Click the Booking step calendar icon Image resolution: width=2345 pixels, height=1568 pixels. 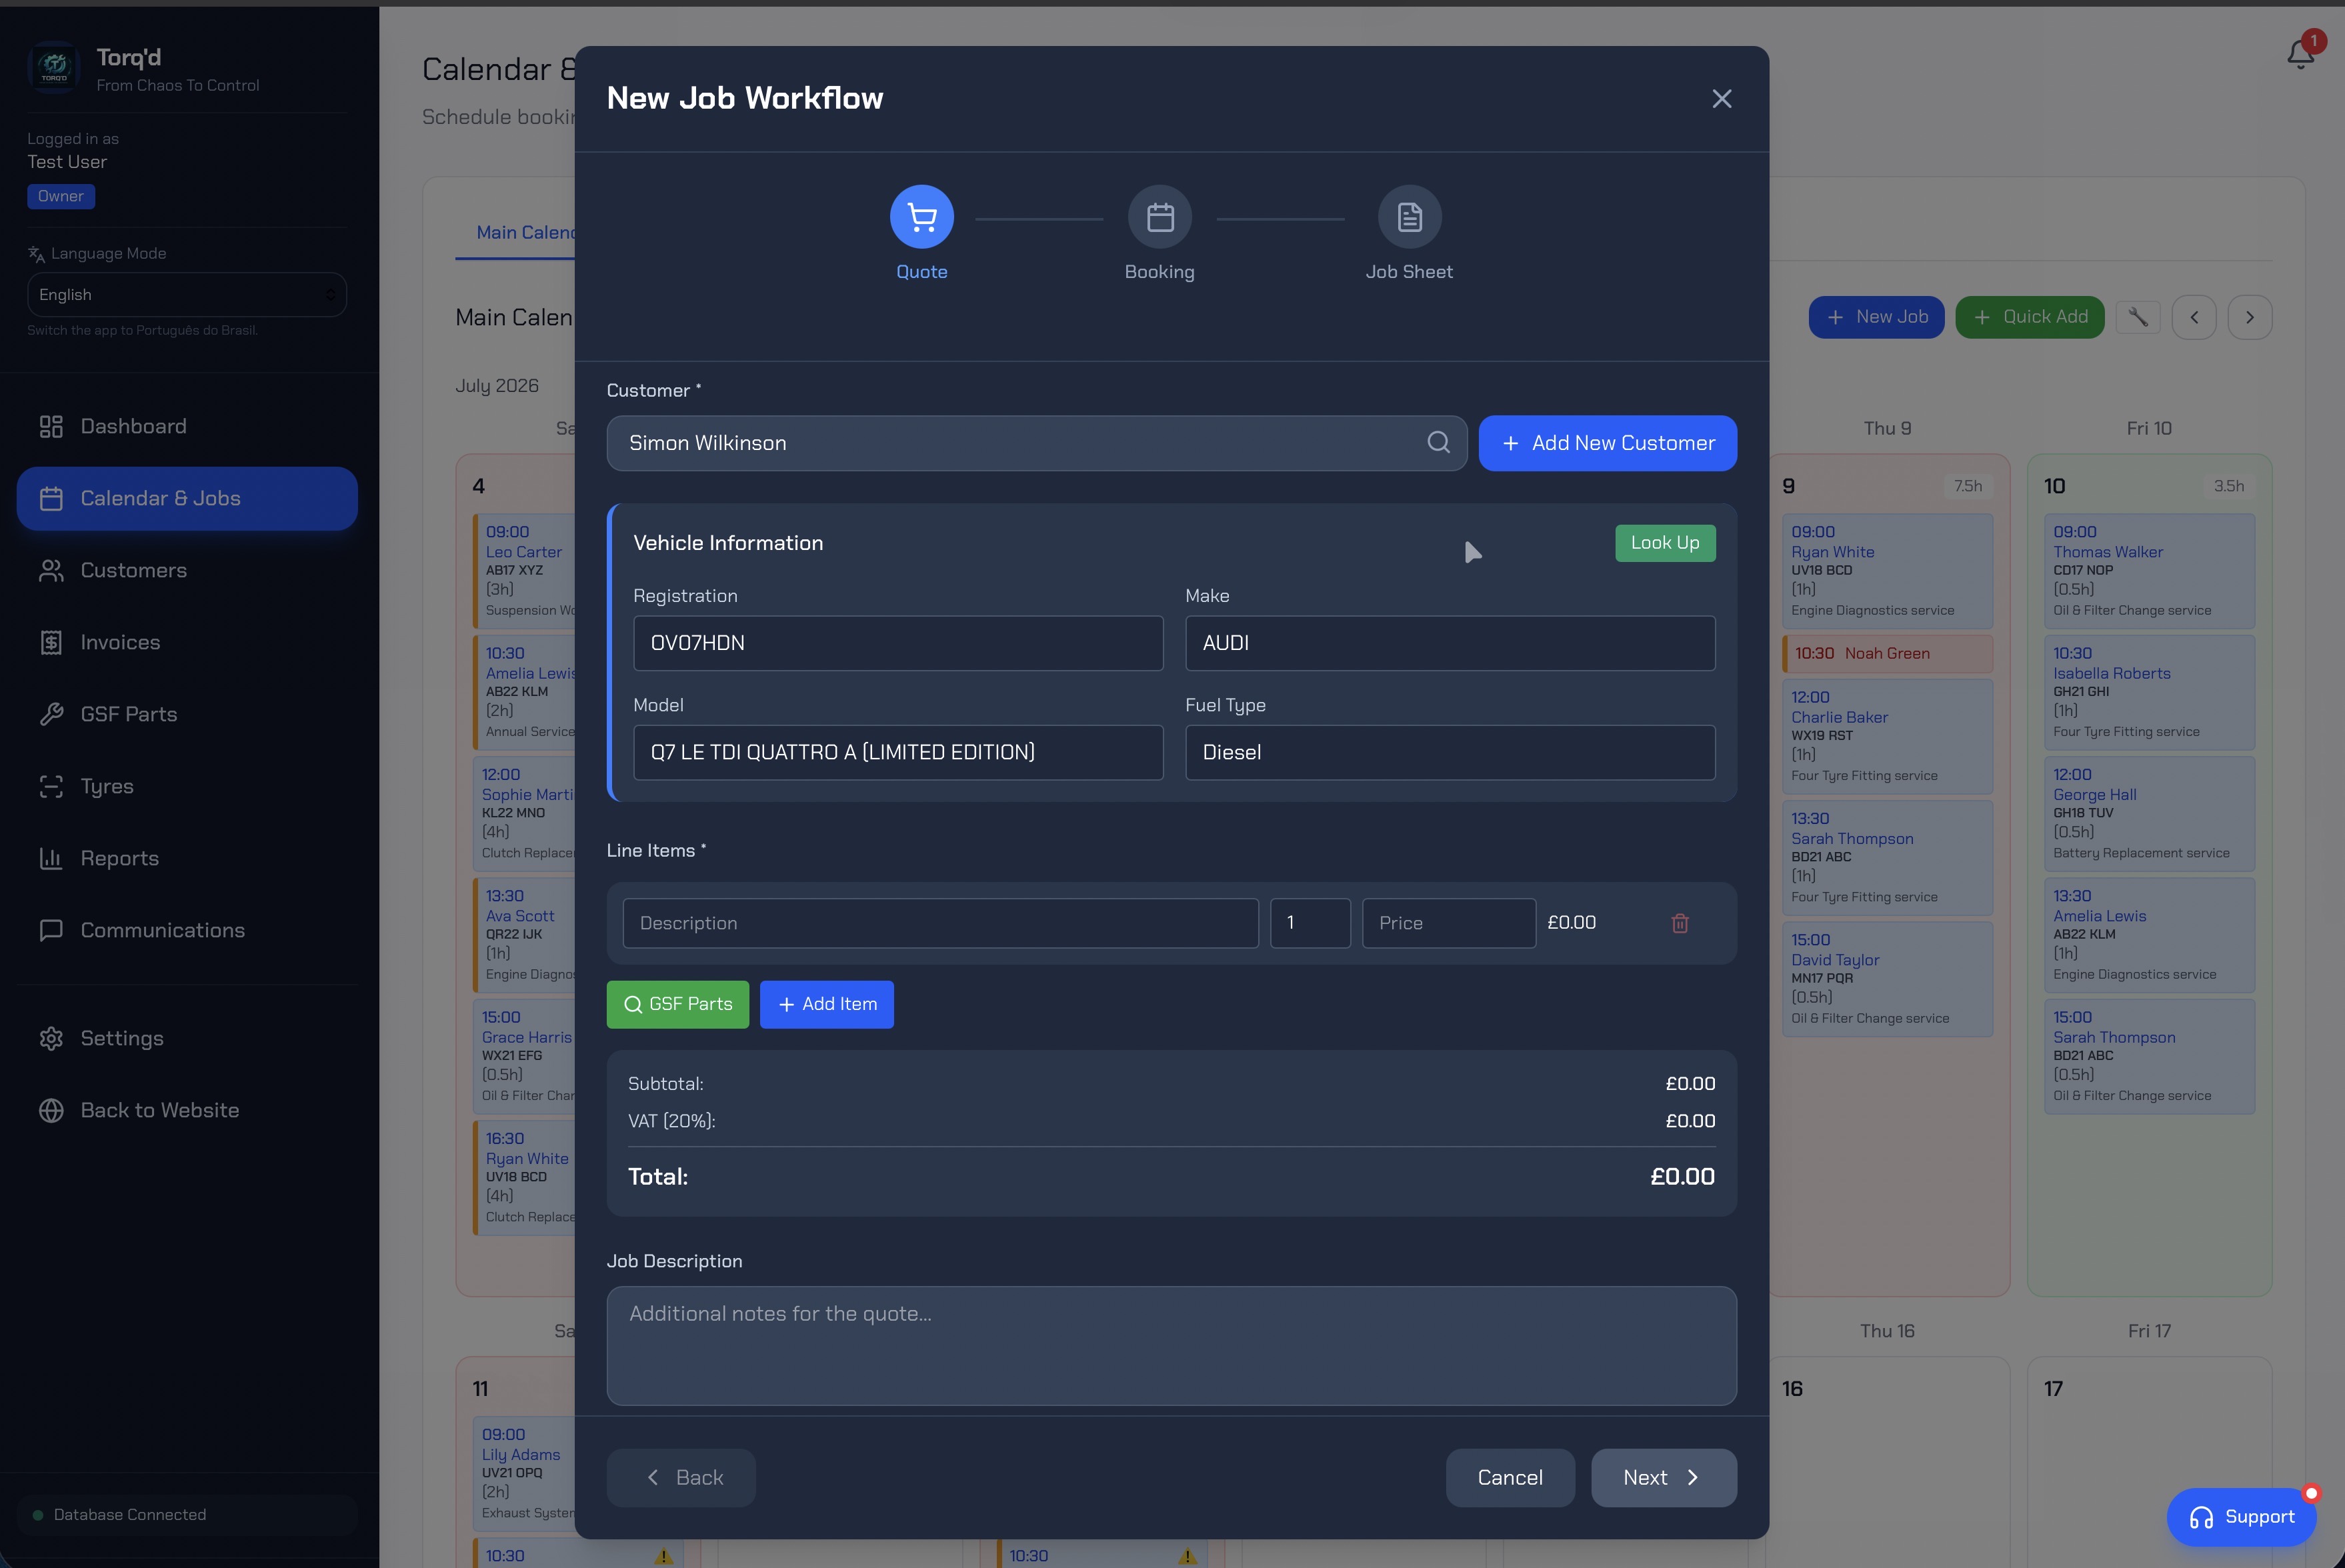coord(1159,217)
